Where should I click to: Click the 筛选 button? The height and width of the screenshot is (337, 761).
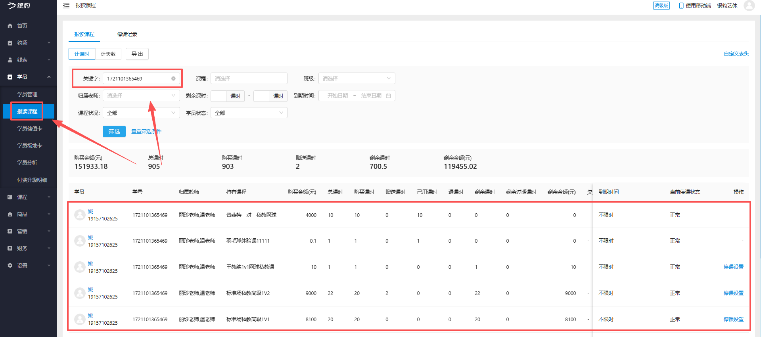click(x=114, y=131)
